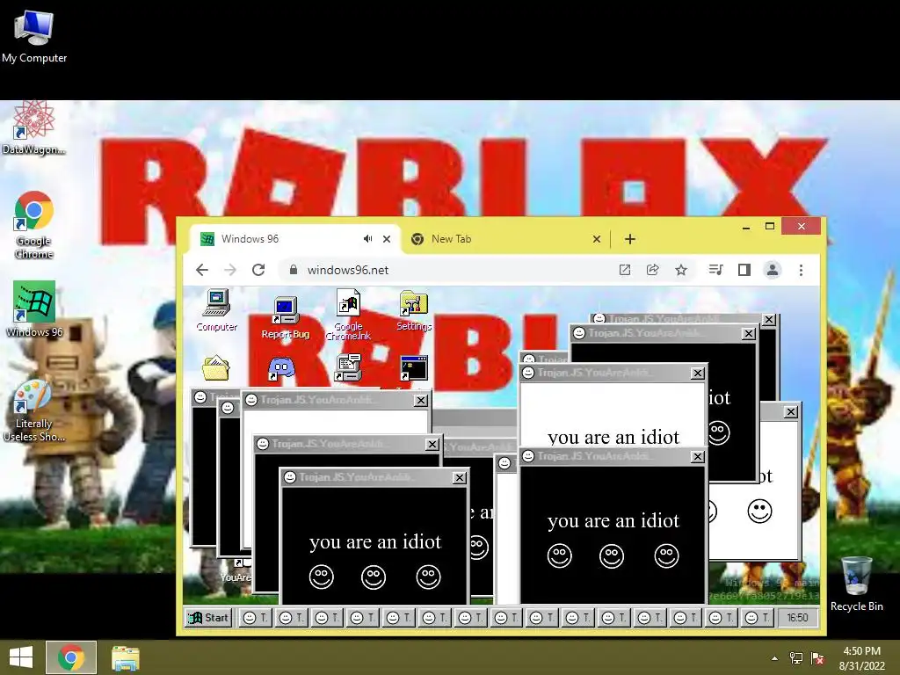Click the open-in-app icon in address bar
Image resolution: width=900 pixels, height=675 pixels.
pyautogui.click(x=625, y=270)
